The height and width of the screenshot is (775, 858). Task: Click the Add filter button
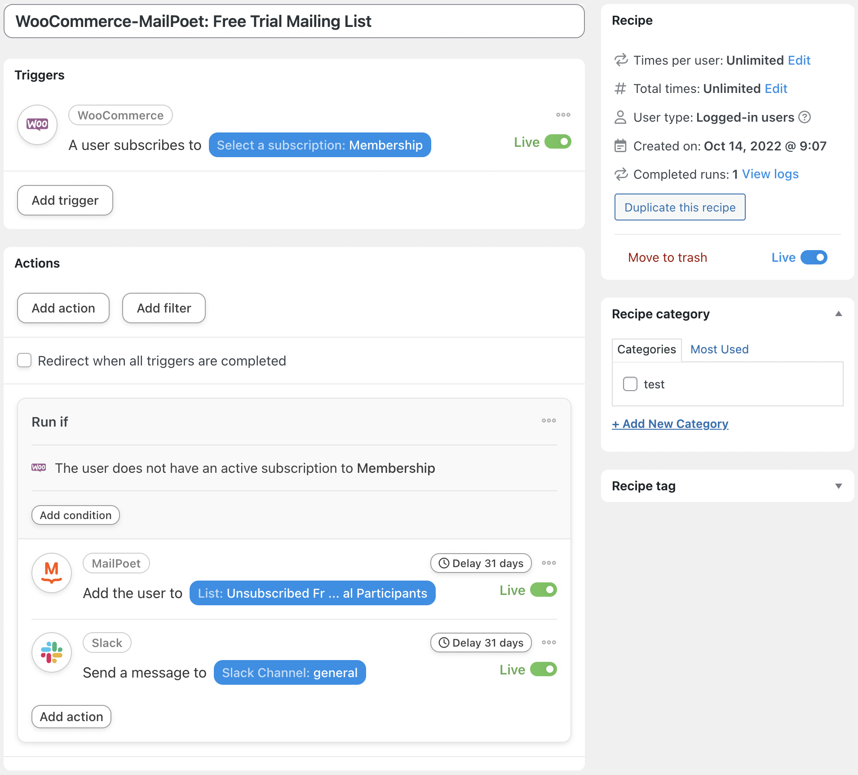point(164,308)
